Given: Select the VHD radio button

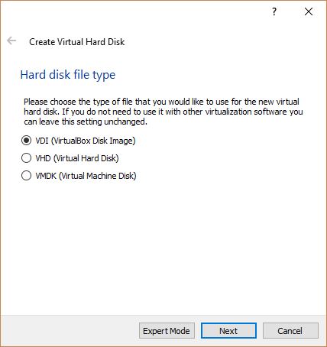Looking at the screenshot, I should (x=26, y=158).
